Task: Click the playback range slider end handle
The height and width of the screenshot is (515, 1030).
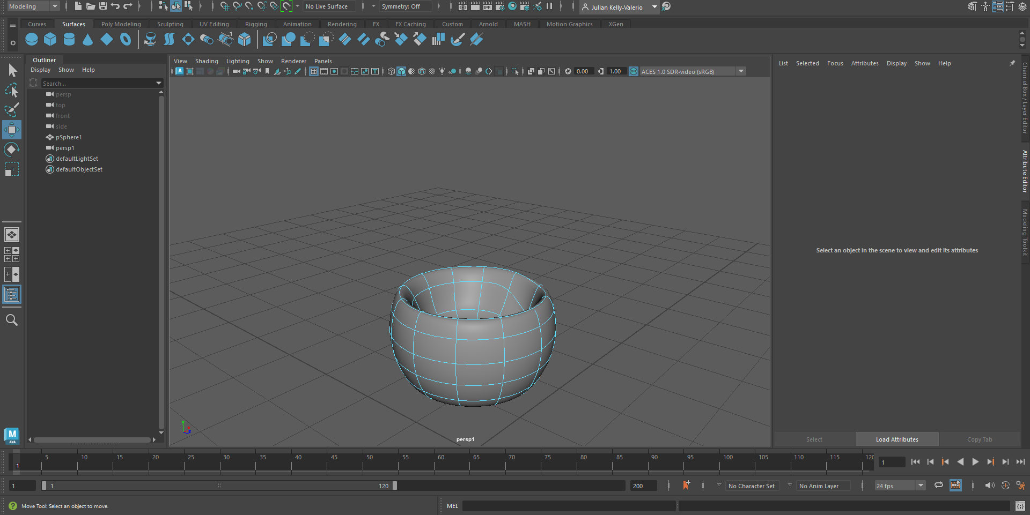Action: click(x=395, y=486)
